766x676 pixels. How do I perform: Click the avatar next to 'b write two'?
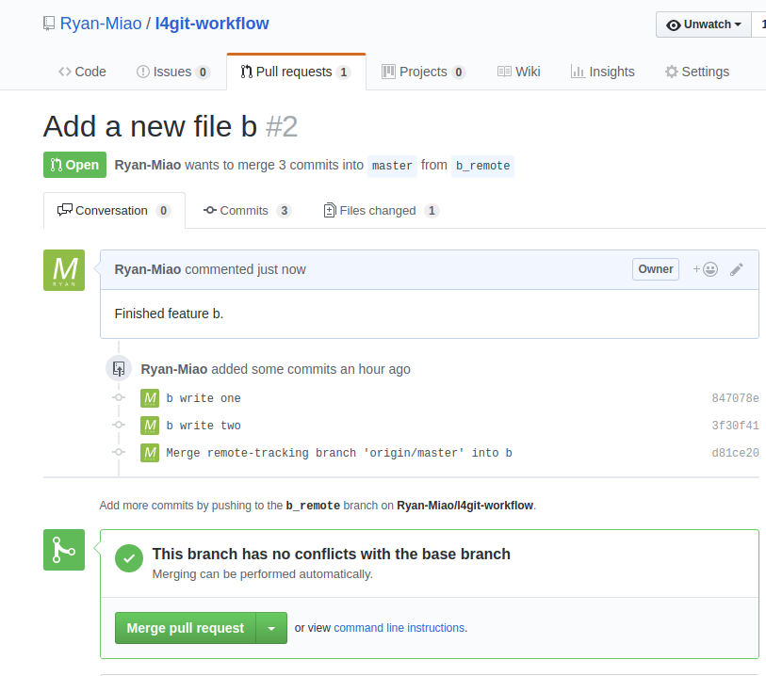(x=150, y=426)
